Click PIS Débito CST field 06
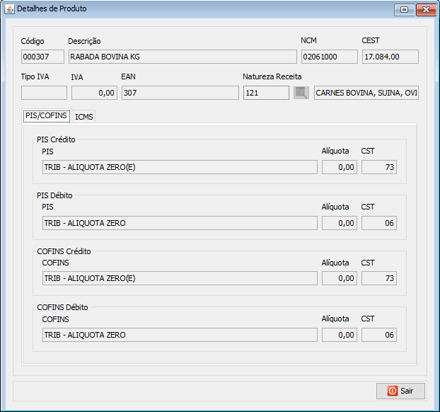Viewport: 440px width, 412px height. pyautogui.click(x=378, y=223)
